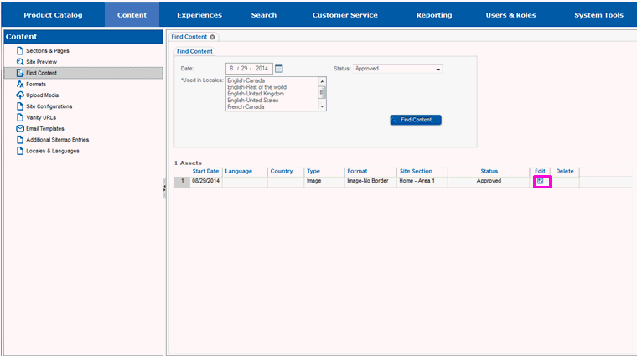Screen dimensions: 637x356
Task: Click the Image type cell in row 1
Action: click(x=324, y=181)
